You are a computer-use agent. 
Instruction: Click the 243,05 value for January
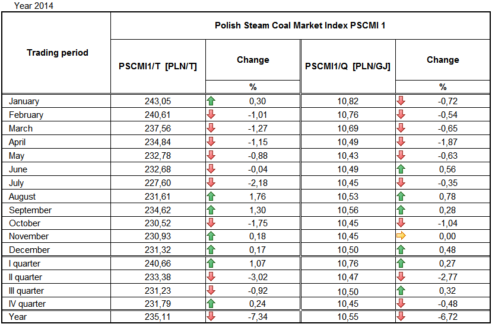tap(157, 101)
